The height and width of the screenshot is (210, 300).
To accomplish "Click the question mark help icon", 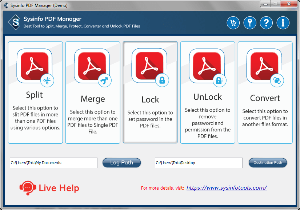I will (267, 23).
